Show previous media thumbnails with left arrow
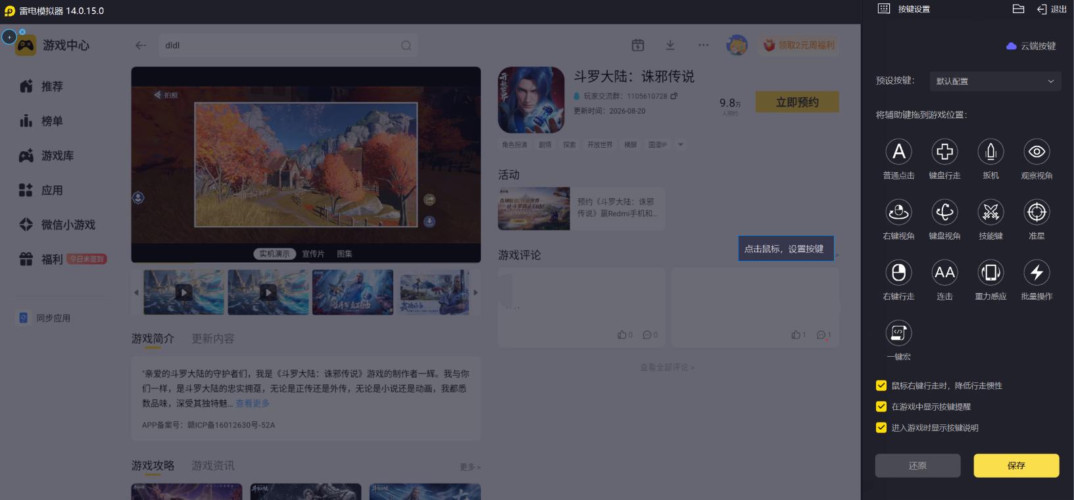The height and width of the screenshot is (500, 1074). pyautogui.click(x=136, y=292)
